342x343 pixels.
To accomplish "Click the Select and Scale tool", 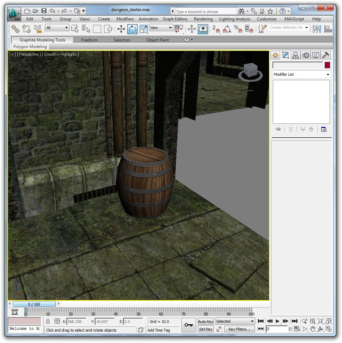I will click(144, 29).
